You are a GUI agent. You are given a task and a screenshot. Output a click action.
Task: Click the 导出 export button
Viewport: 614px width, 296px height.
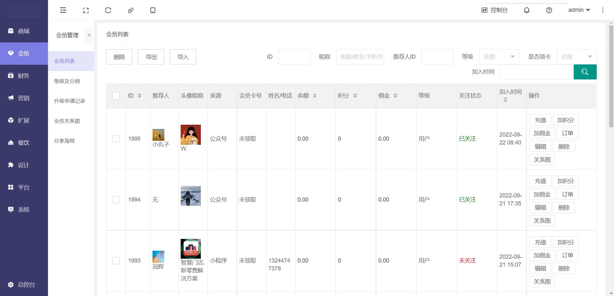coord(151,57)
